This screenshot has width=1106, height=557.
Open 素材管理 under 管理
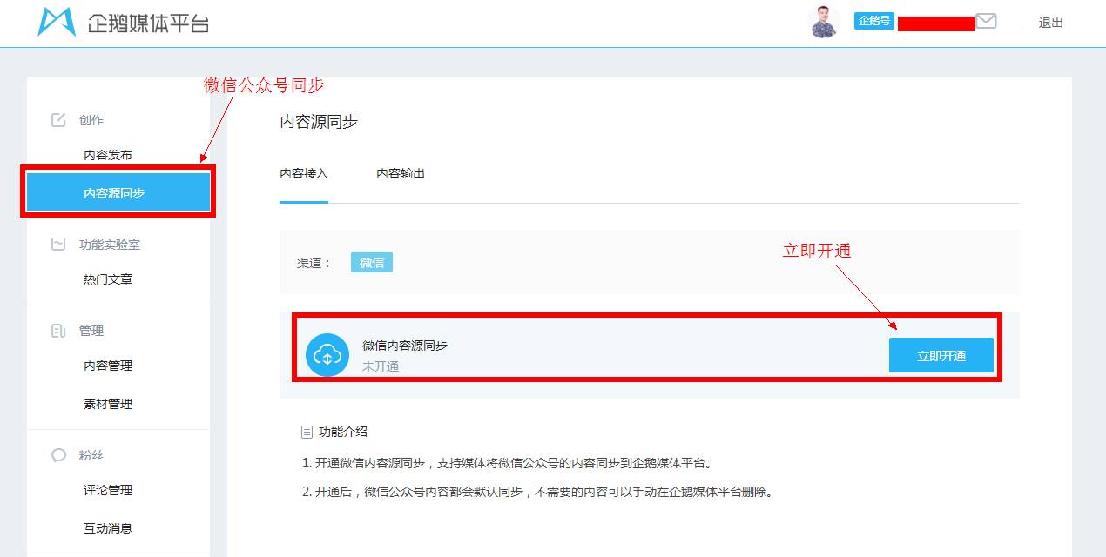(x=107, y=403)
